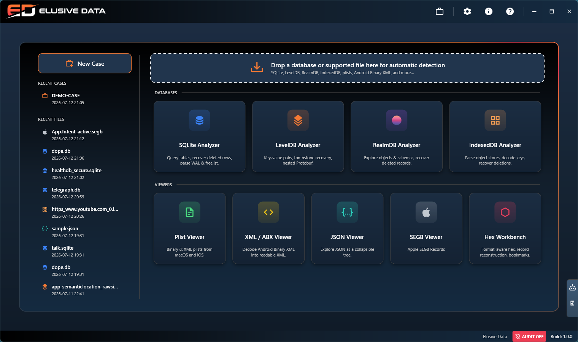Image resolution: width=578 pixels, height=342 pixels.
Task: Click JSON Viewer braces icon
Action: click(x=347, y=212)
